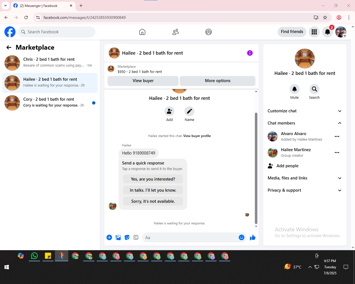Open the purple conversation information icon
This screenshot has height=284, width=355.
pos(250,53)
